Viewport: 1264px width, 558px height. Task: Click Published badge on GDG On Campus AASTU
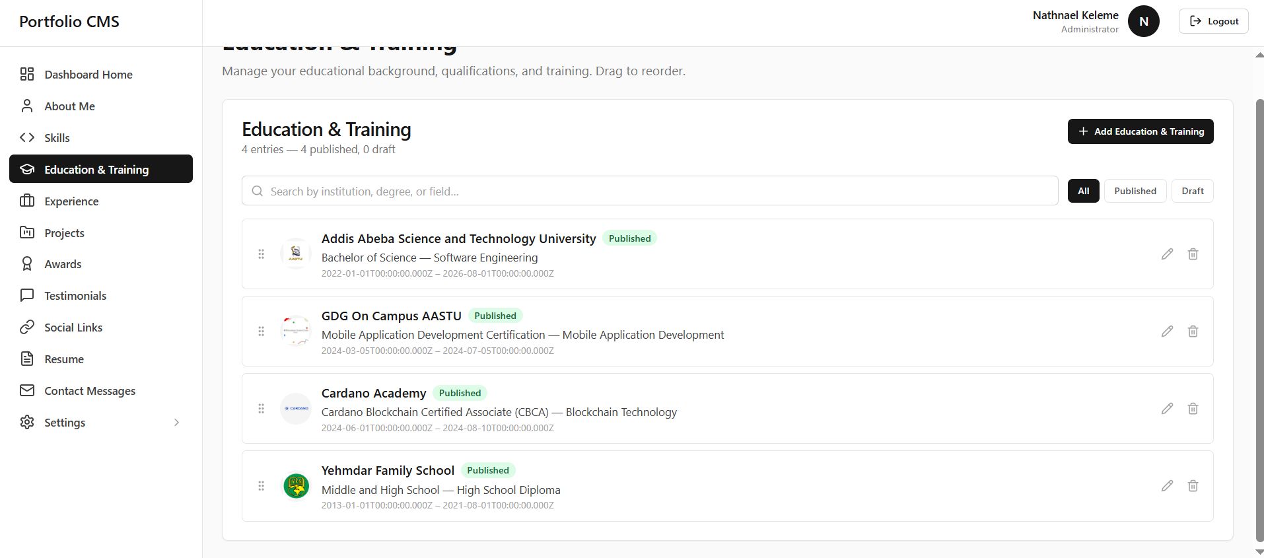(x=495, y=316)
